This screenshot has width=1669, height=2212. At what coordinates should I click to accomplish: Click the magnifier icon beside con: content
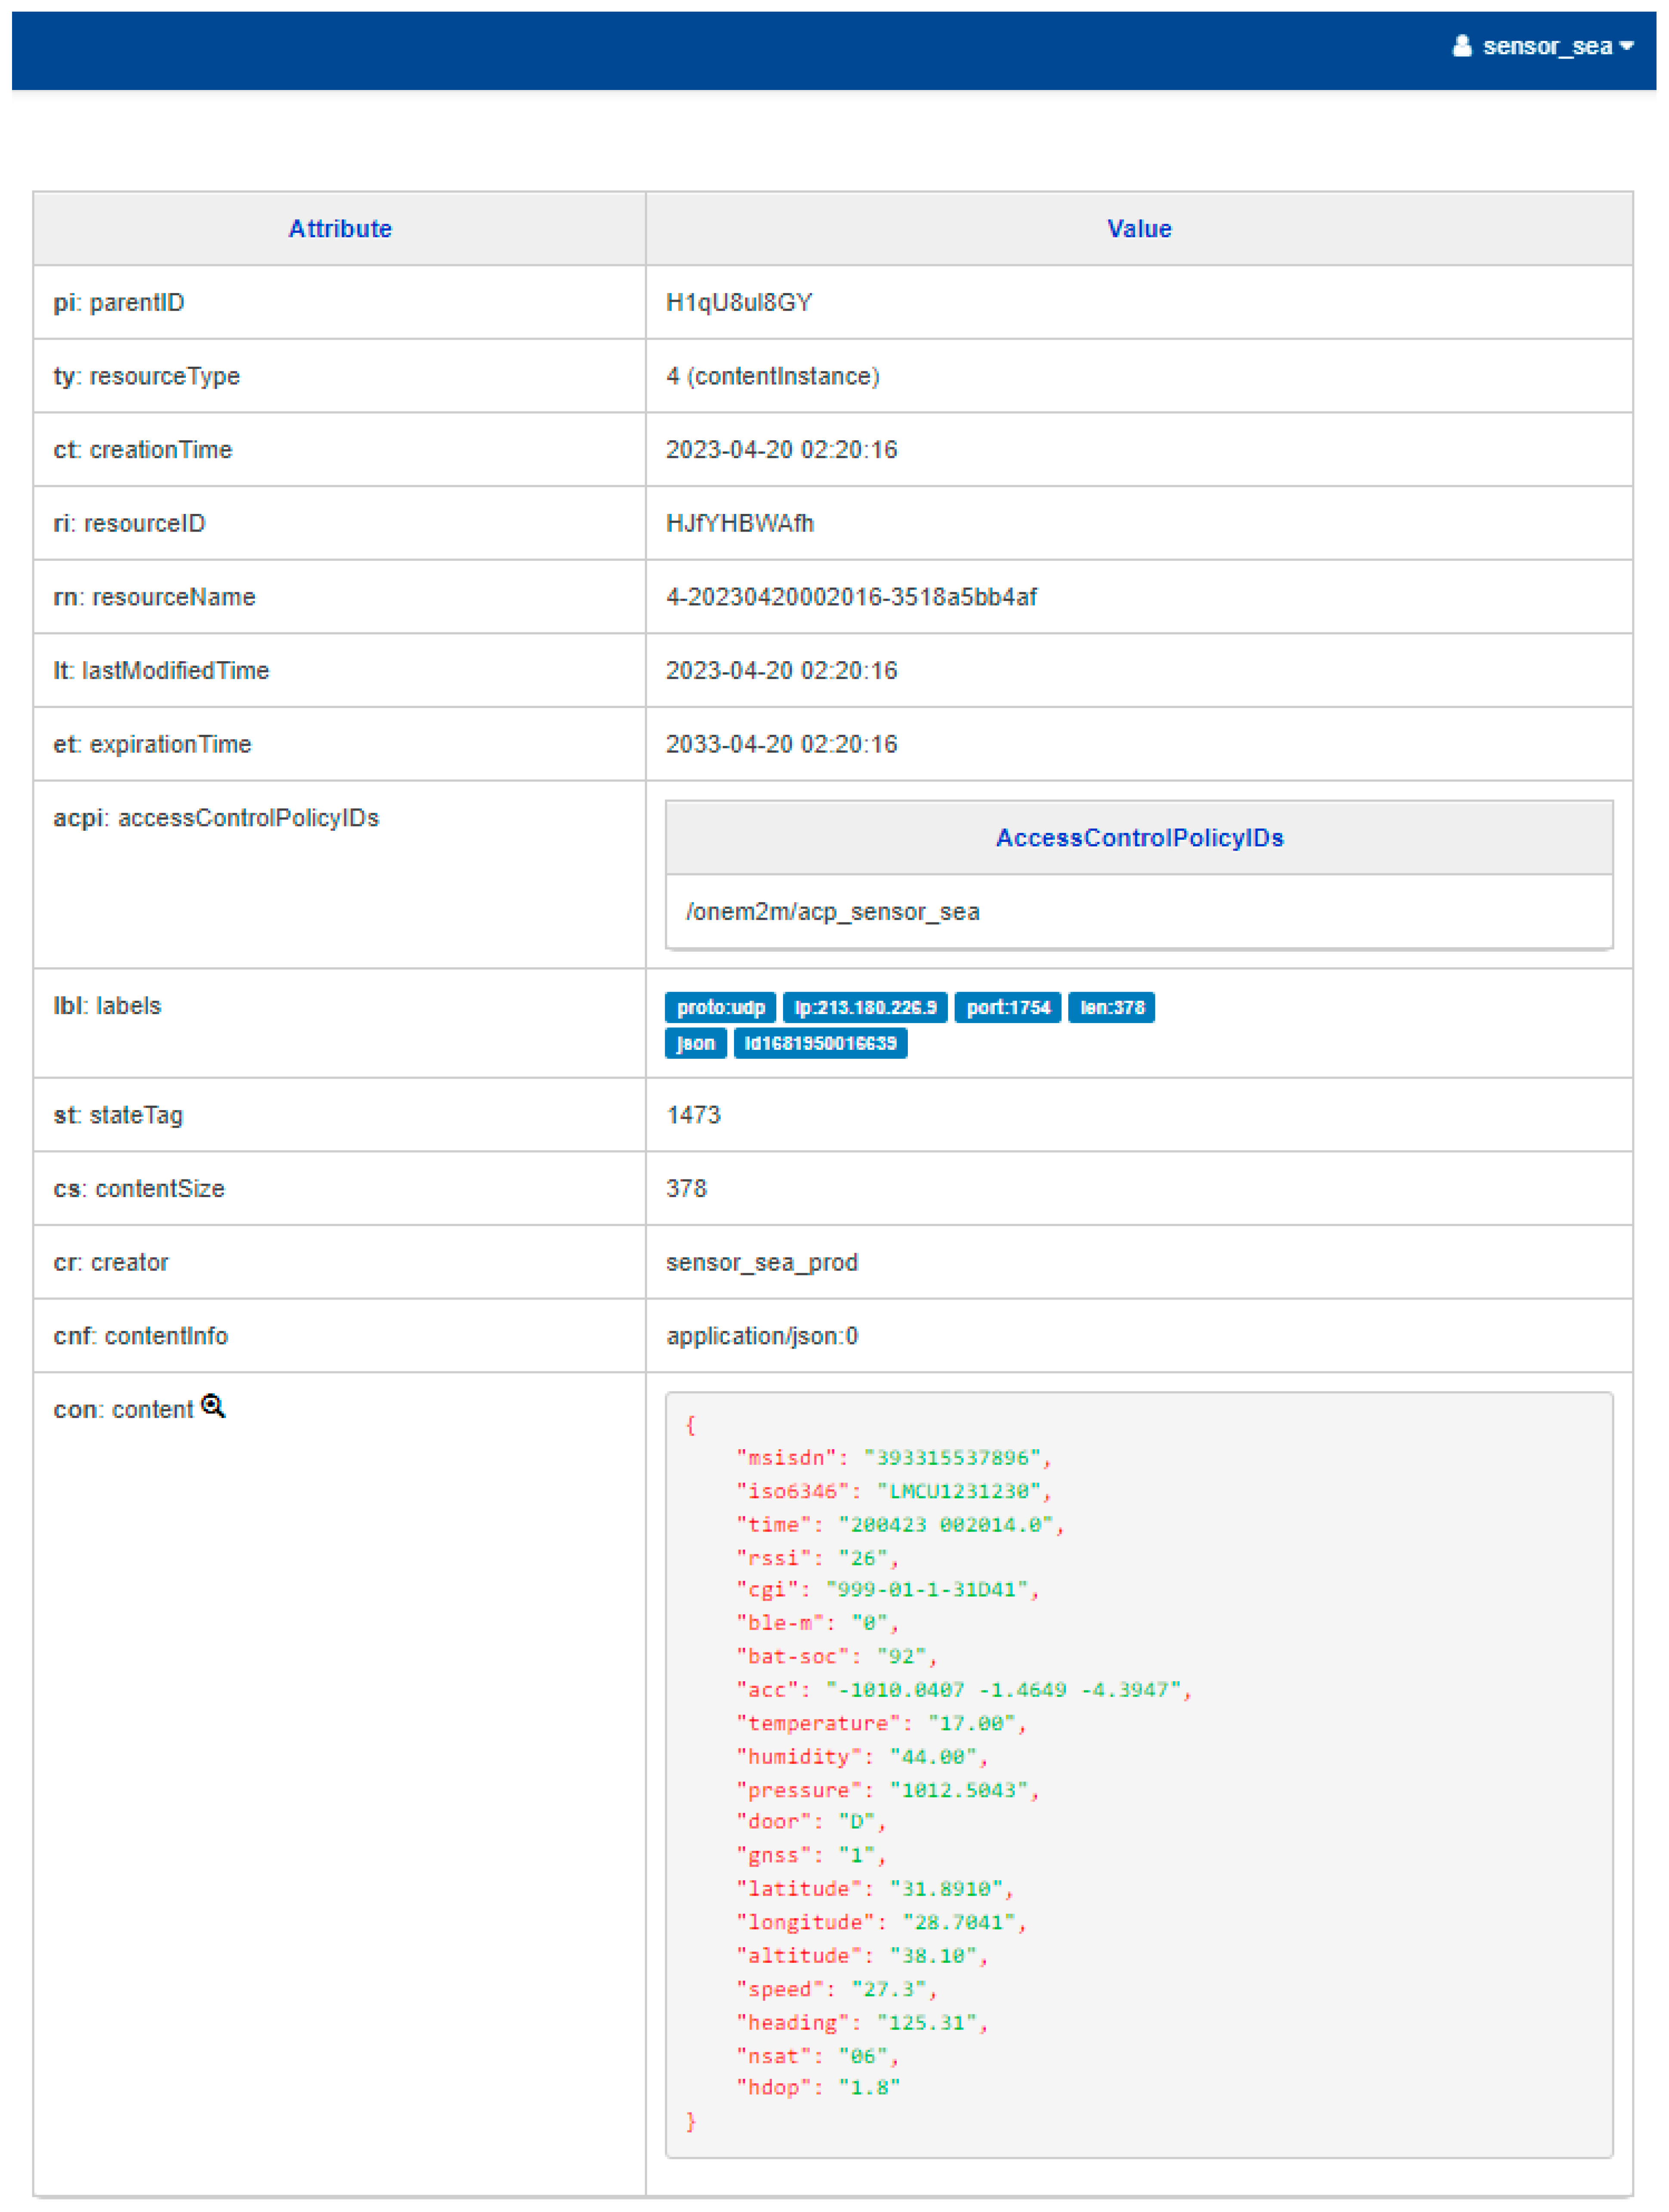coord(213,1406)
